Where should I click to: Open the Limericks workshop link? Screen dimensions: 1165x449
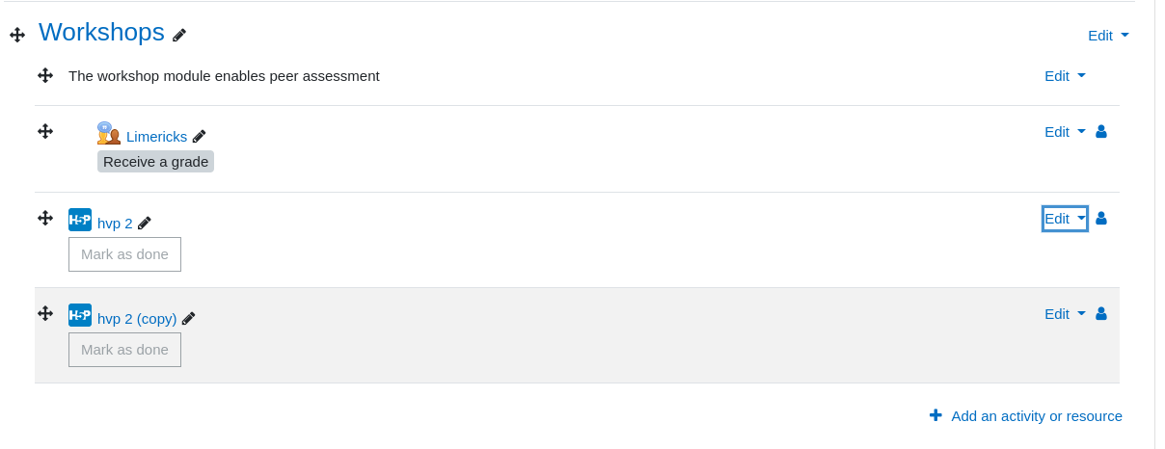pyautogui.click(x=156, y=137)
